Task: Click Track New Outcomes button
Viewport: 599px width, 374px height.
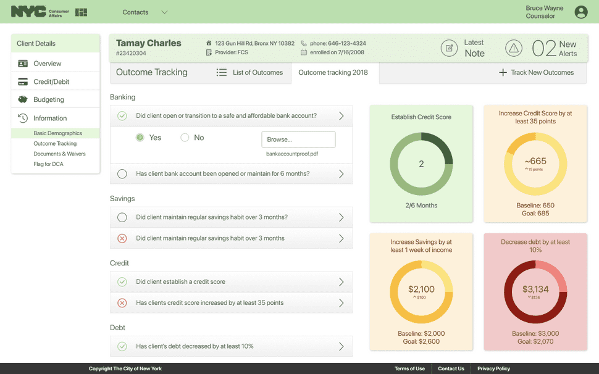Action: click(537, 72)
